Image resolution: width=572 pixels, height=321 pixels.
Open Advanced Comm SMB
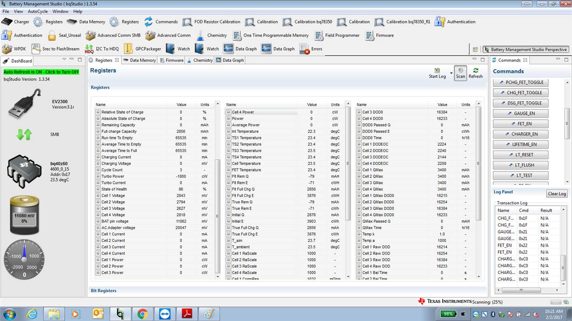pyautogui.click(x=113, y=35)
